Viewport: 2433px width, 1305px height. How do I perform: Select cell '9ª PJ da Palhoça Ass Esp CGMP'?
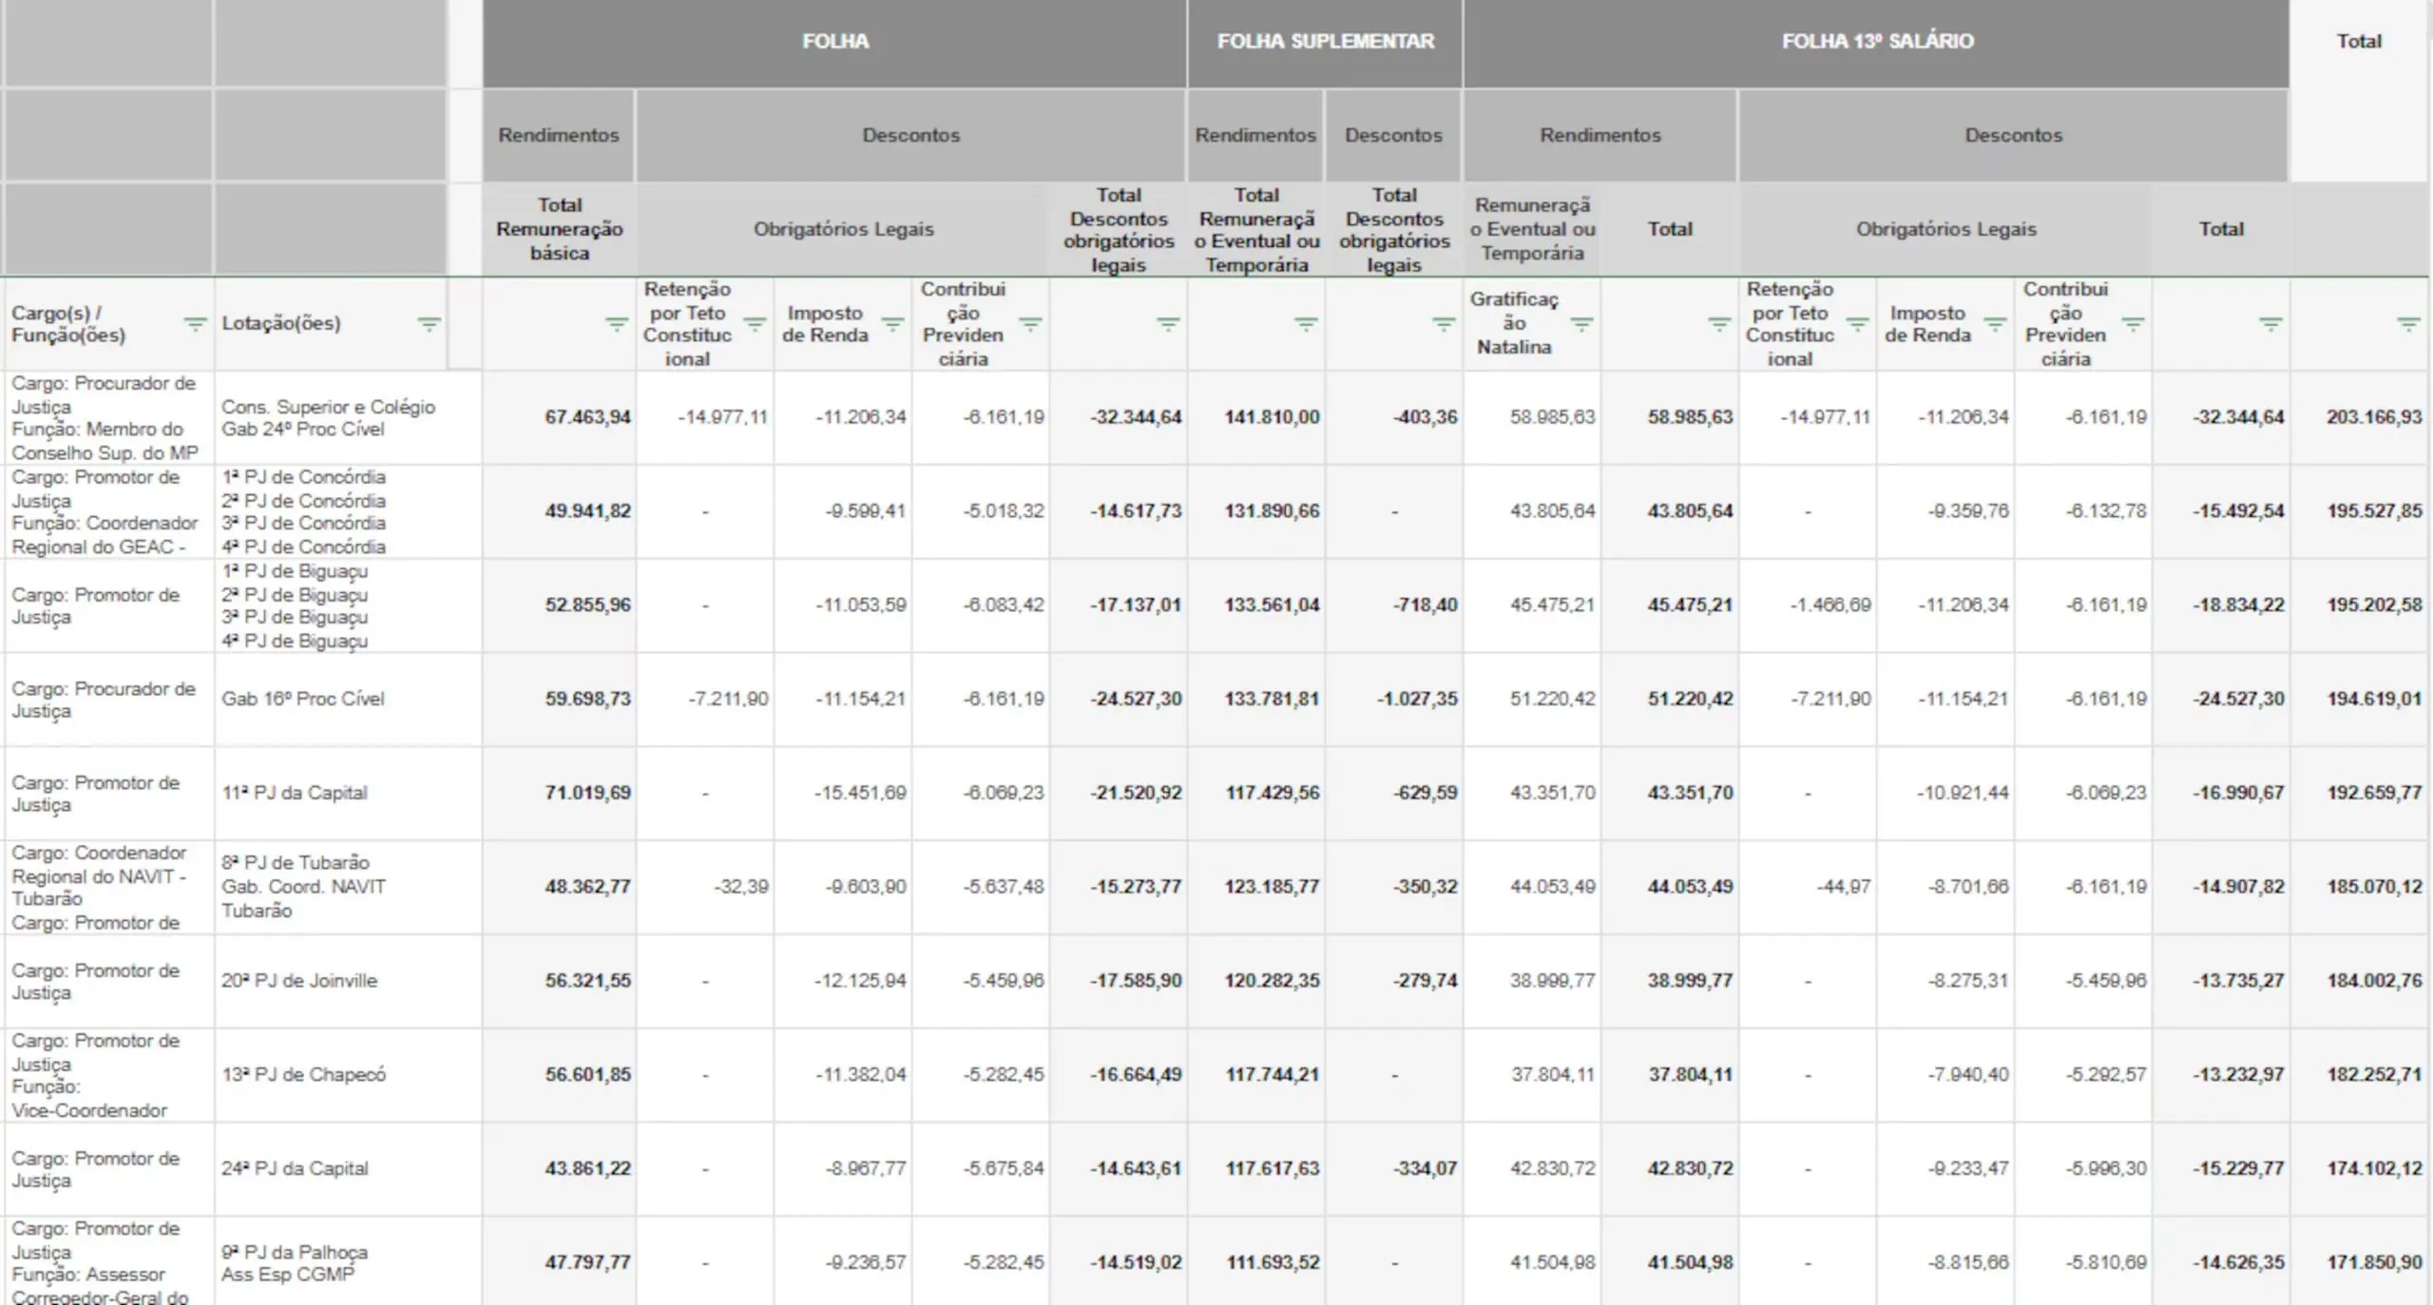click(x=348, y=1262)
